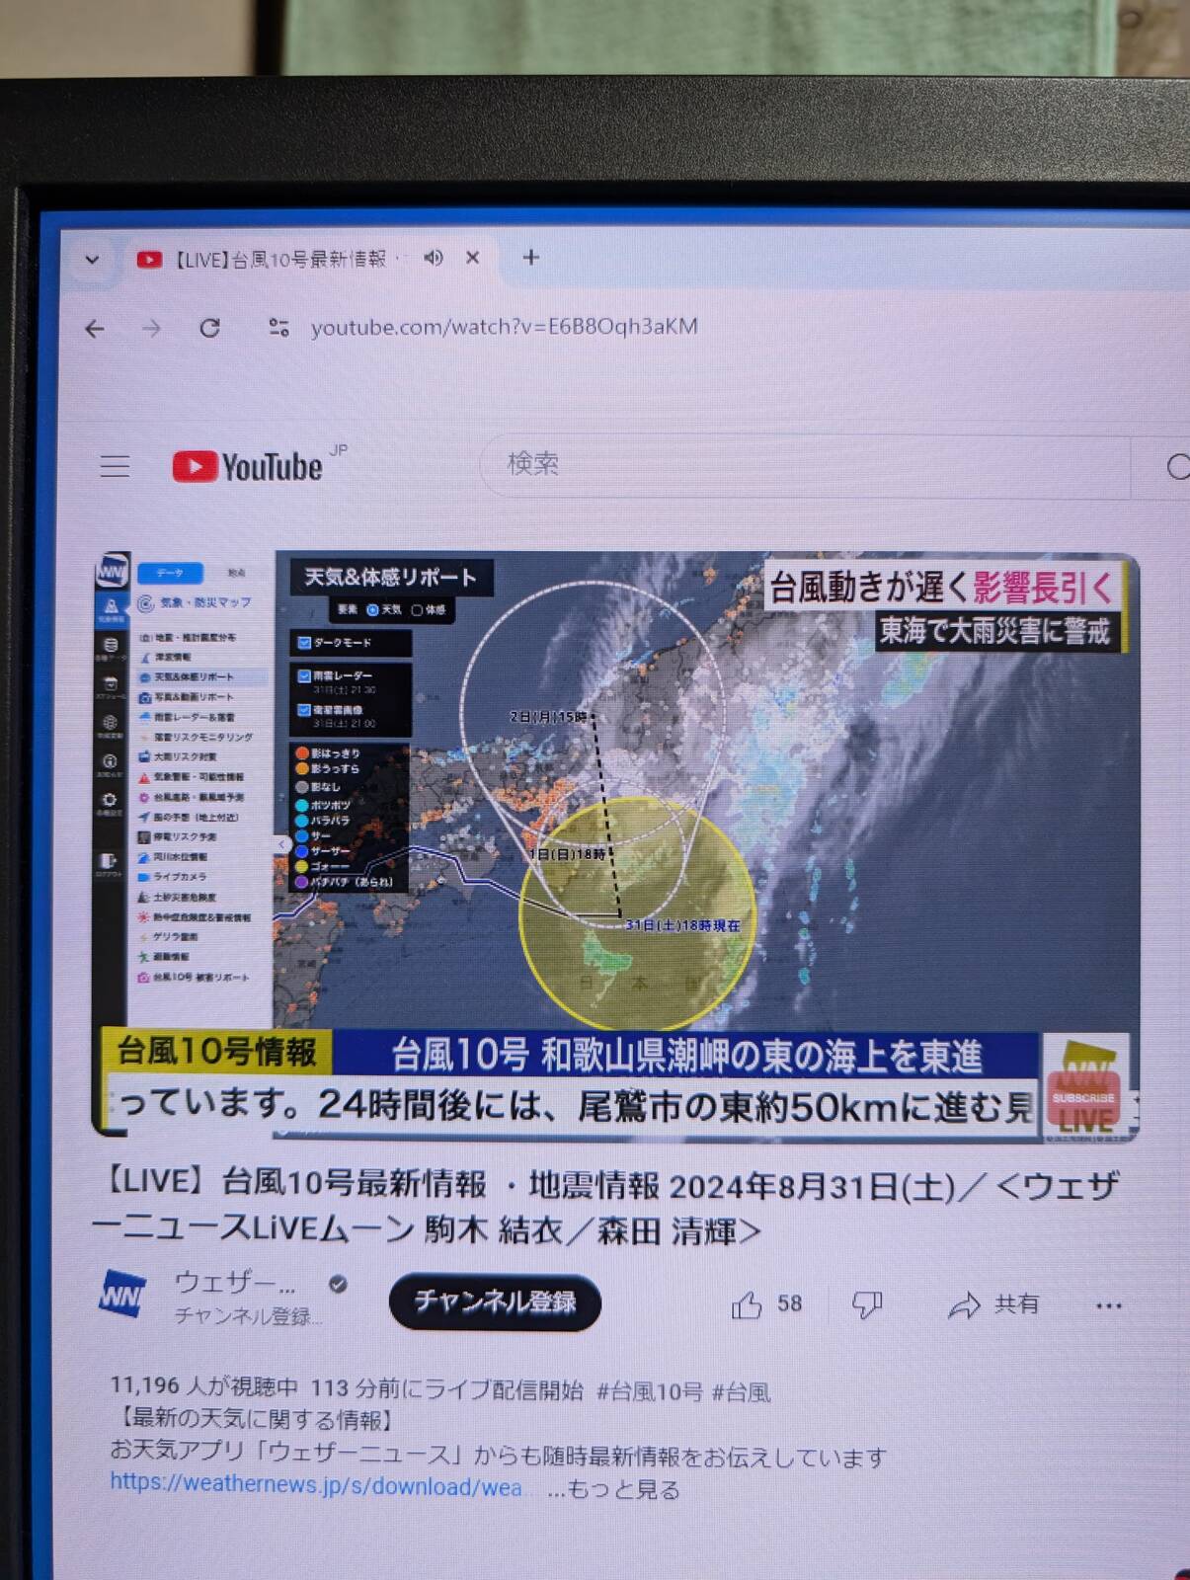Click the 影はっきり orange legend swatch
The width and height of the screenshot is (1190, 1580).
click(x=302, y=753)
